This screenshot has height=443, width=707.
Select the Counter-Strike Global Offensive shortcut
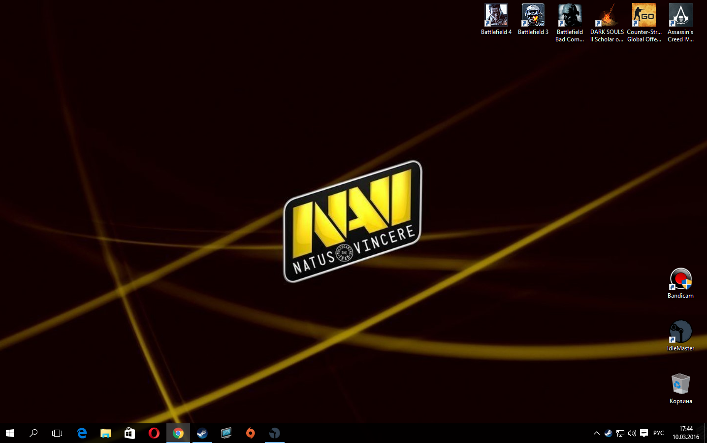[644, 23]
